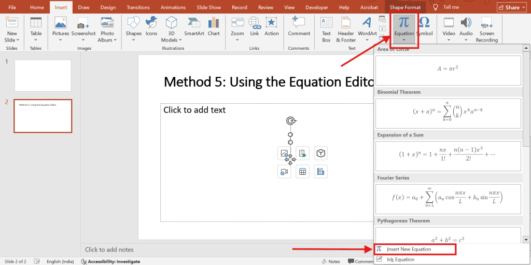The image size is (531, 265).
Task: Open the Transitions tab
Action: coord(138,7)
